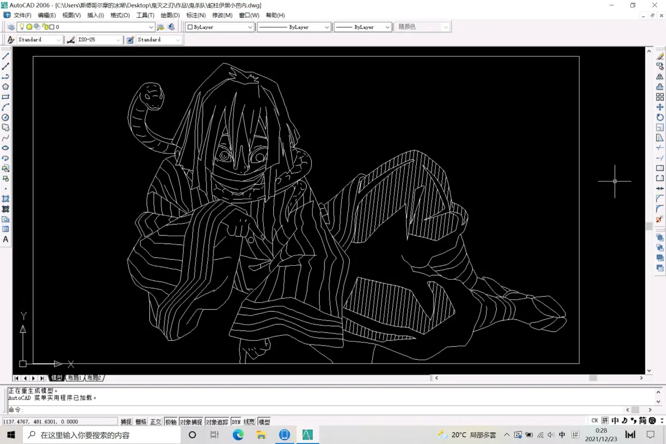Toggle 正交 ortho mode in status bar
This screenshot has width=666, height=444.
click(156, 422)
